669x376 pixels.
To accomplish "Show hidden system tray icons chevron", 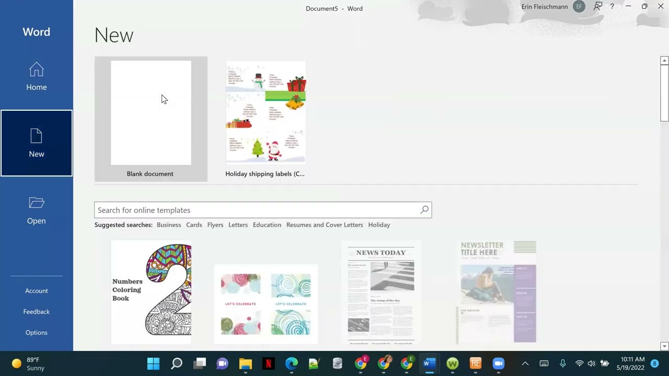I will 525,363.
